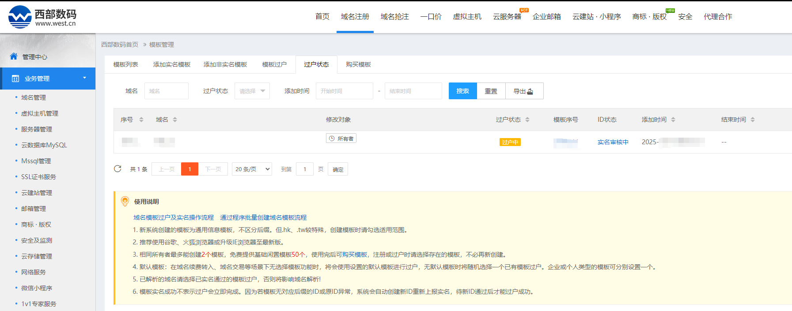Click the West.cn logo
The width and height of the screenshot is (792, 311).
42,17
